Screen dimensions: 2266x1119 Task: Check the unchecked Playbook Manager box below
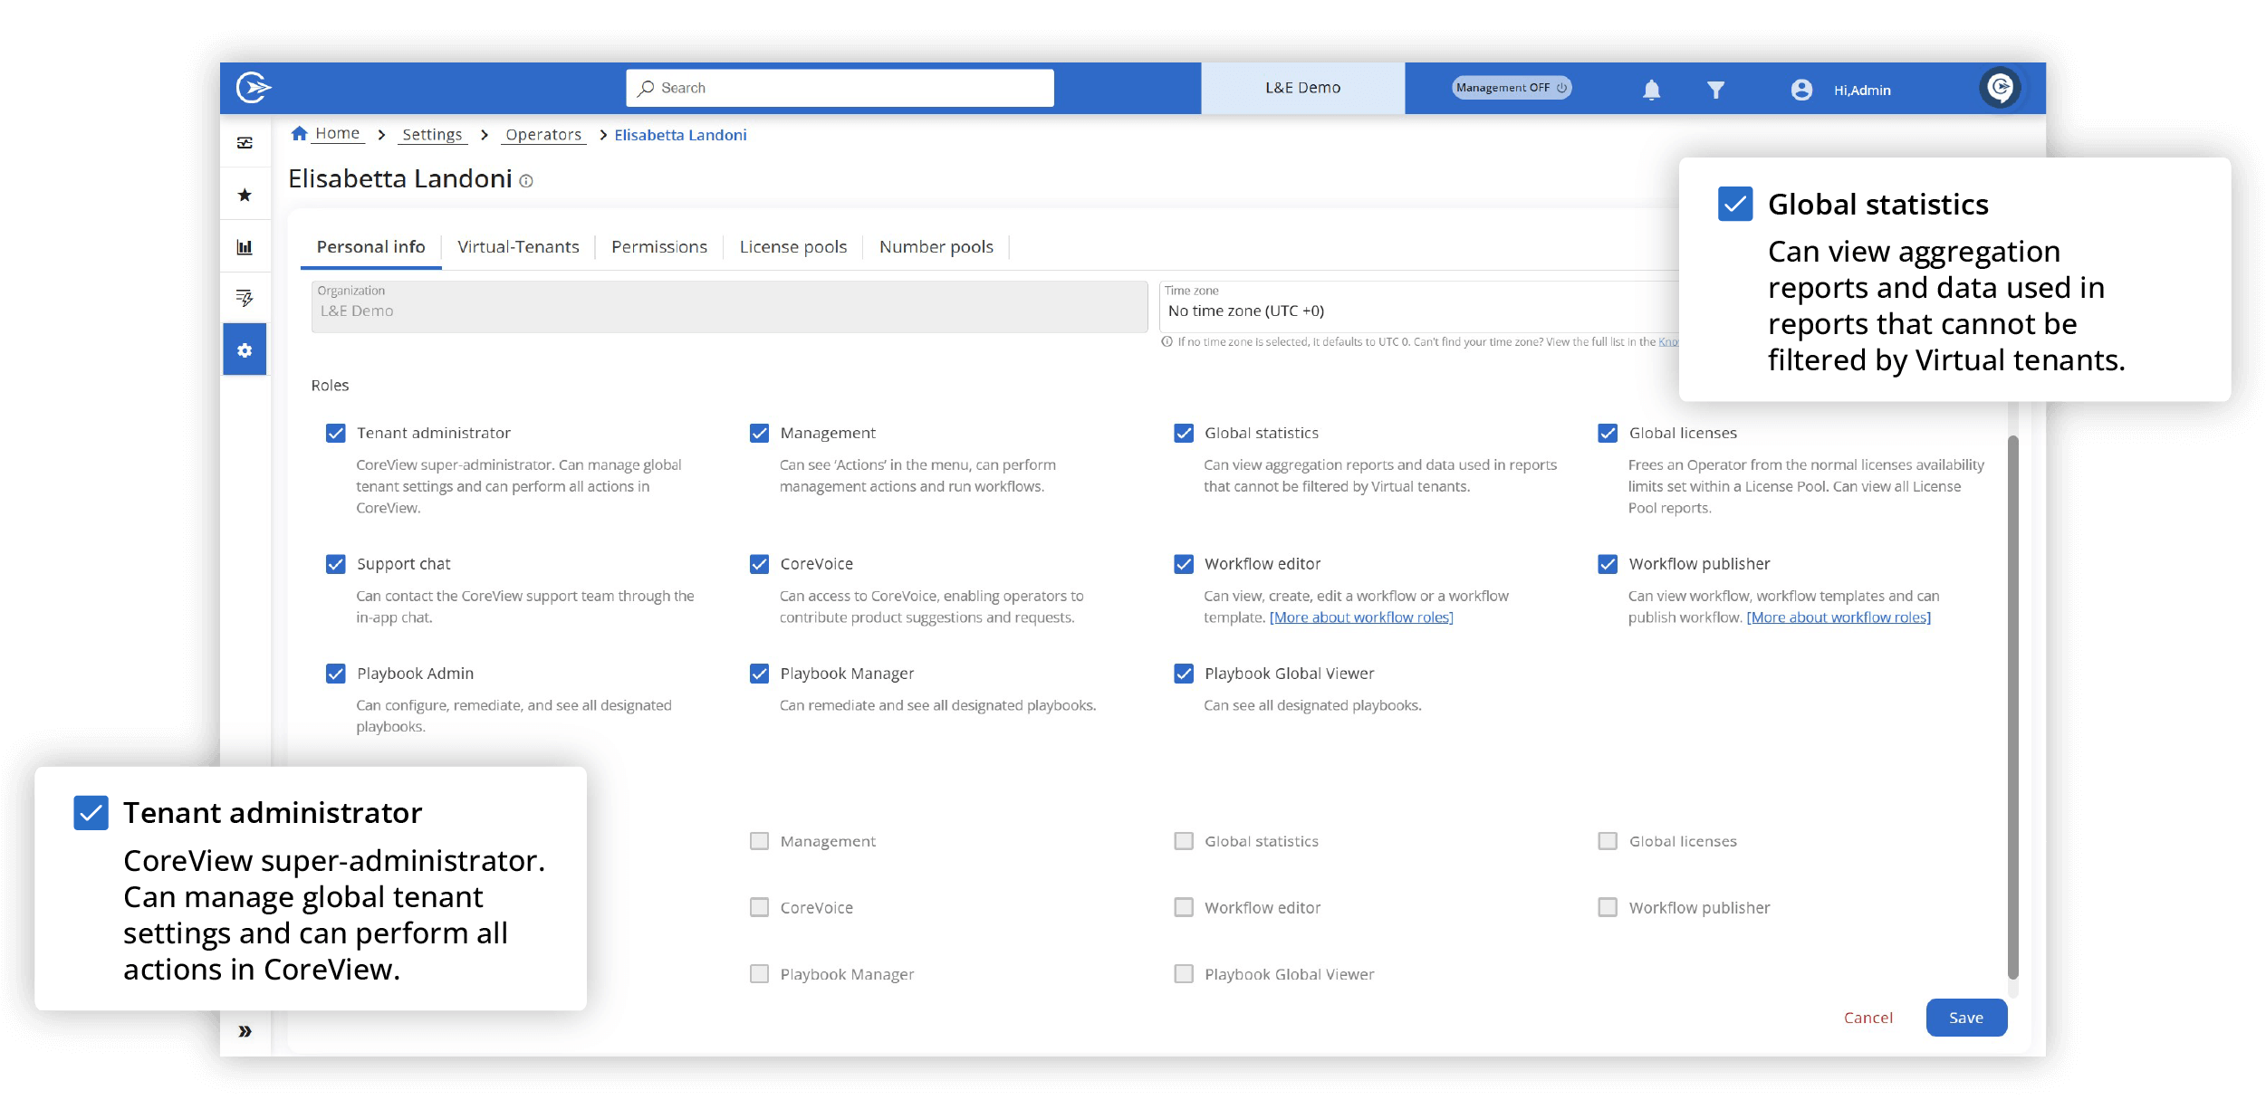pyautogui.click(x=760, y=974)
